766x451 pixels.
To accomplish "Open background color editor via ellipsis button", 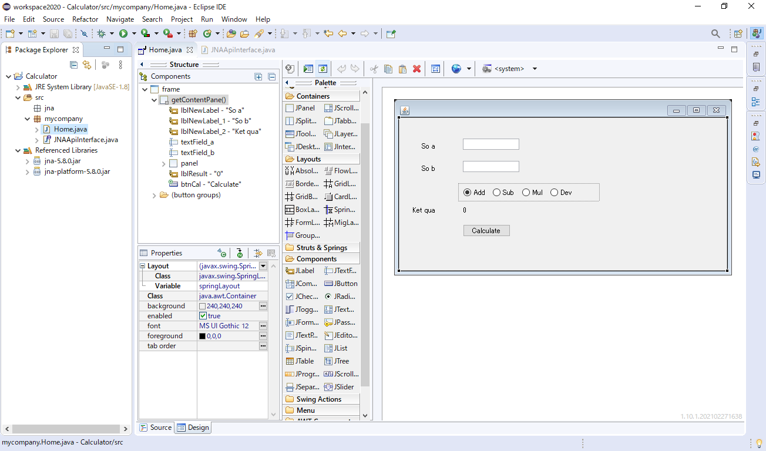I will (263, 305).
